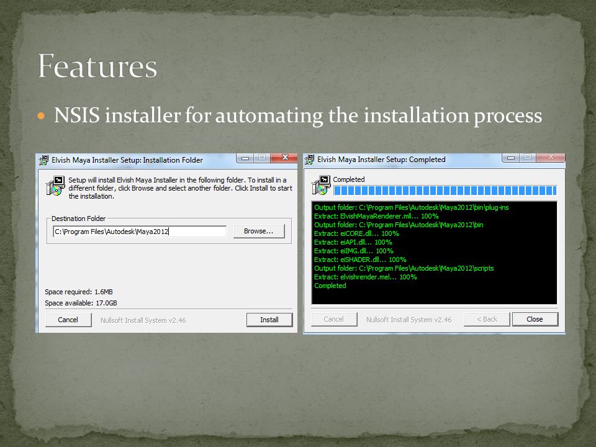Screen dimensions: 596x447
Task: Click the 'Features' slide heading
Action: 97,66
